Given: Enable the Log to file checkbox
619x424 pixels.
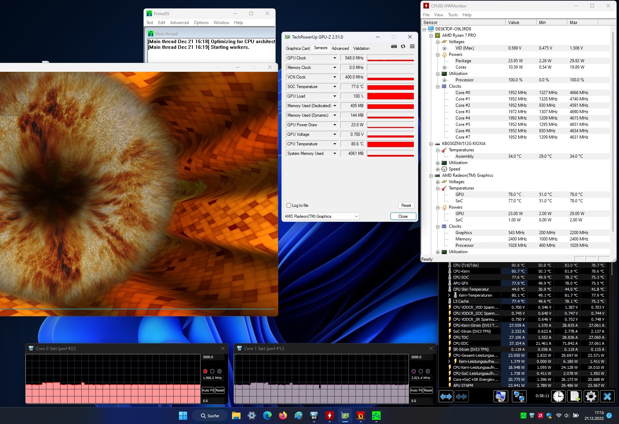Looking at the screenshot, I should pyautogui.click(x=289, y=205).
